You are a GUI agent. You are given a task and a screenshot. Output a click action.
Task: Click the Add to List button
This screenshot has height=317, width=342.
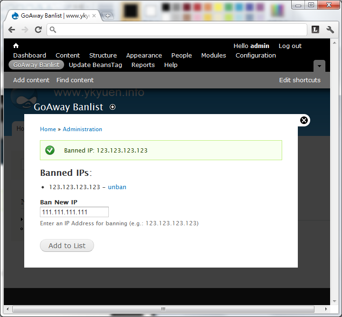67,246
